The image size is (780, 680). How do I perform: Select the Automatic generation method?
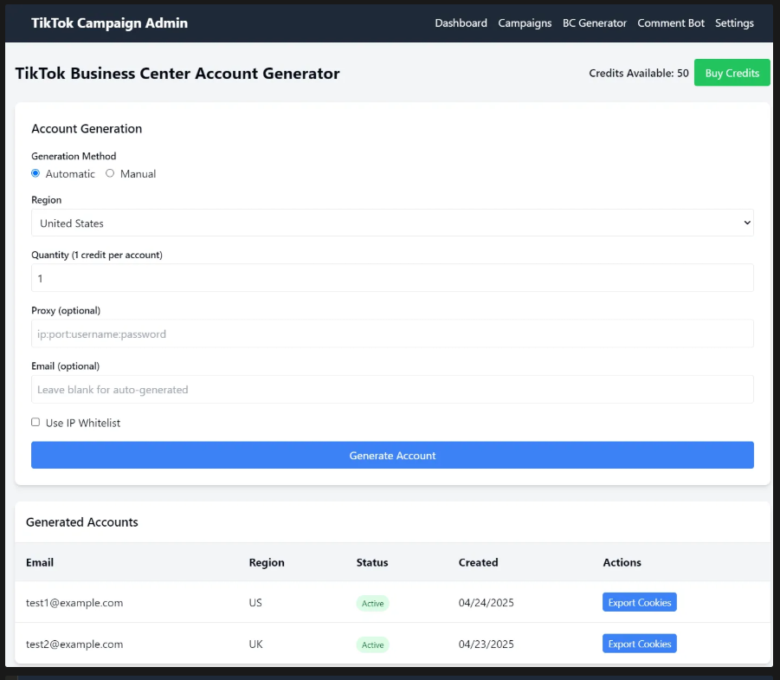pyautogui.click(x=36, y=173)
